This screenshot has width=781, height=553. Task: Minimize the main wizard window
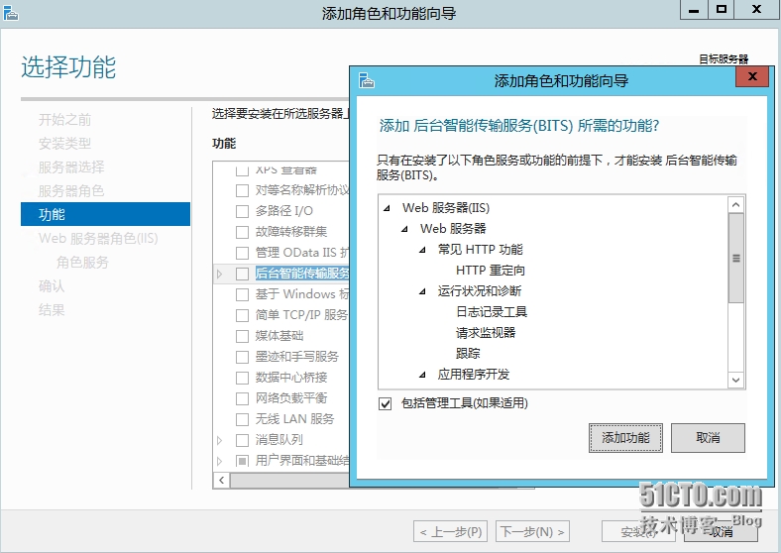pos(694,10)
